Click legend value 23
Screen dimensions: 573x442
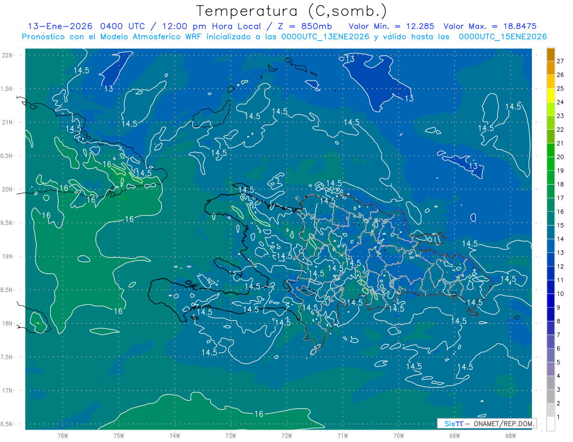tap(561, 116)
